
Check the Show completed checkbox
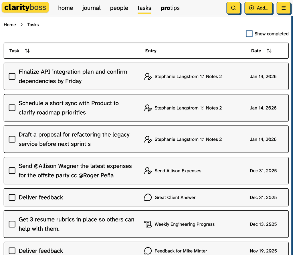pyautogui.click(x=249, y=33)
